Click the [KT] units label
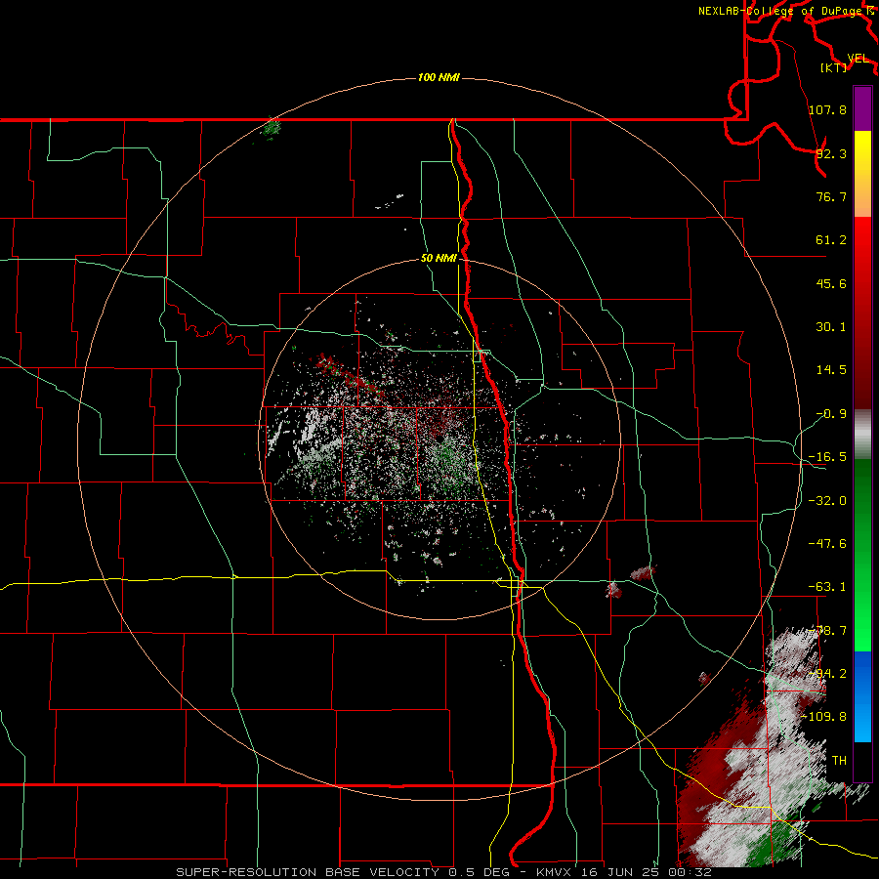The width and height of the screenshot is (879, 879). pos(834,67)
